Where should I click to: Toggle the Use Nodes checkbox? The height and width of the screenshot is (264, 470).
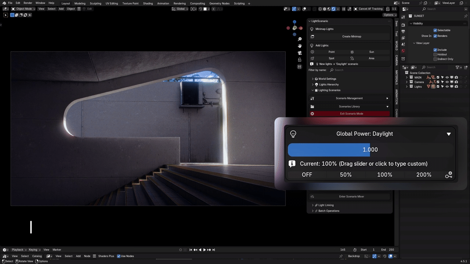tap(119, 256)
